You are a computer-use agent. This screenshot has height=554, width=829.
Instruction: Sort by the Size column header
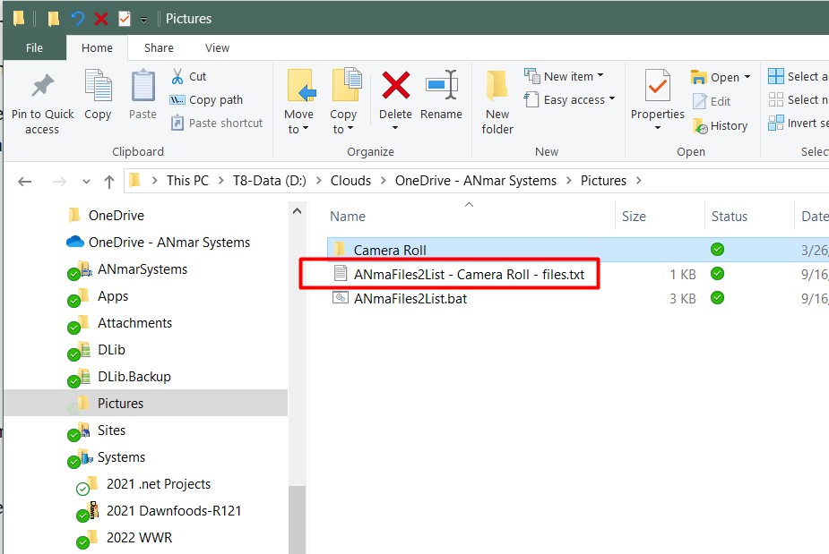pyautogui.click(x=634, y=216)
